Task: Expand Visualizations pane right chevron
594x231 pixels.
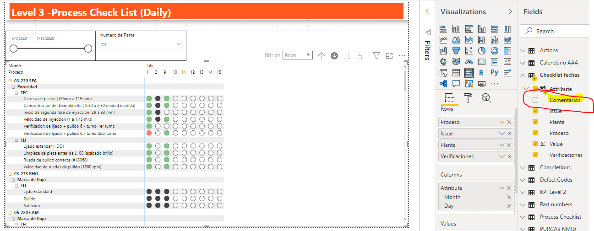Action: (x=510, y=11)
